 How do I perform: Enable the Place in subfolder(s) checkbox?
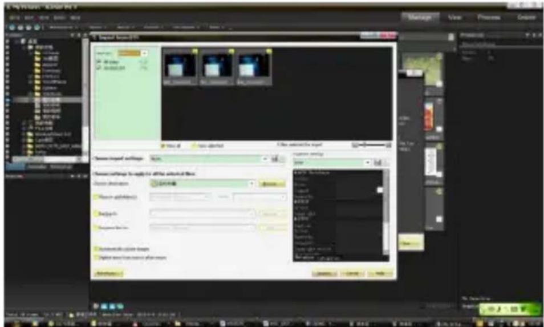pos(96,196)
